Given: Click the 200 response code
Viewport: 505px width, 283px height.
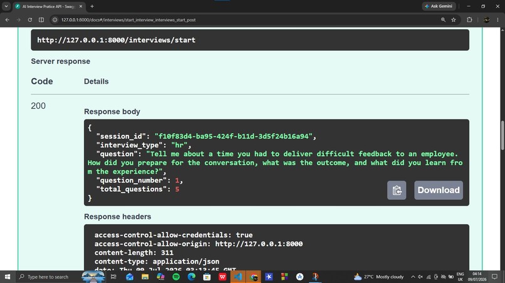Looking at the screenshot, I should click(38, 106).
